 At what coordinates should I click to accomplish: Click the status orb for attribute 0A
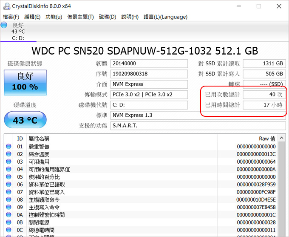pyautogui.click(x=8, y=215)
